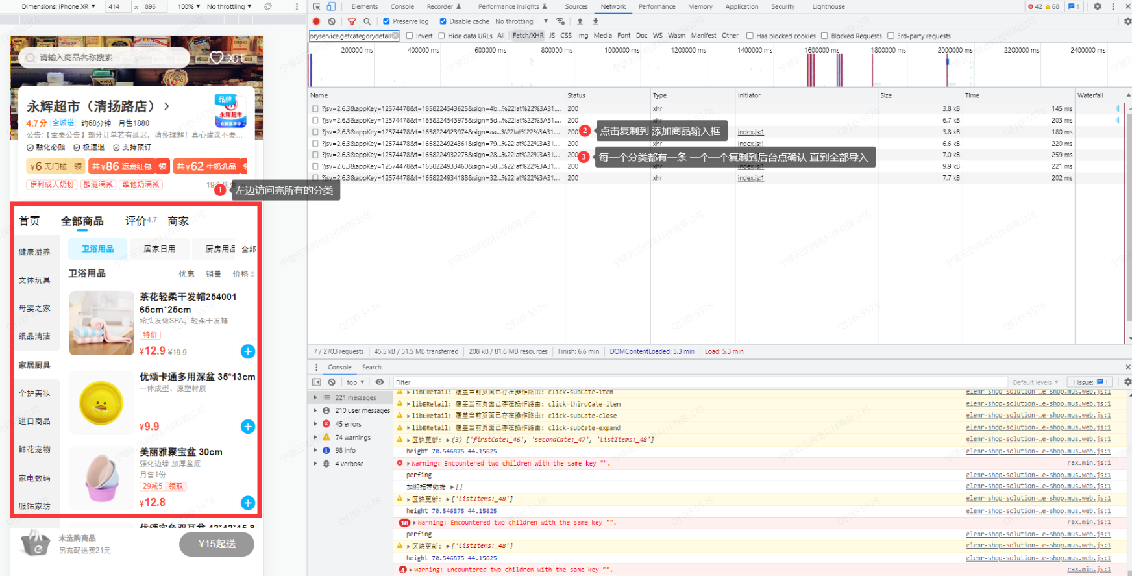This screenshot has width=1132, height=576.
Task: Open device No throttling dropdown
Action: pyautogui.click(x=229, y=6)
